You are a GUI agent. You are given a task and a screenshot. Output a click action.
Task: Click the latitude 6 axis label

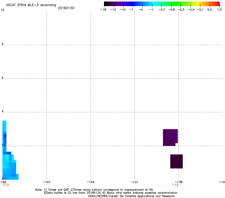2,78
